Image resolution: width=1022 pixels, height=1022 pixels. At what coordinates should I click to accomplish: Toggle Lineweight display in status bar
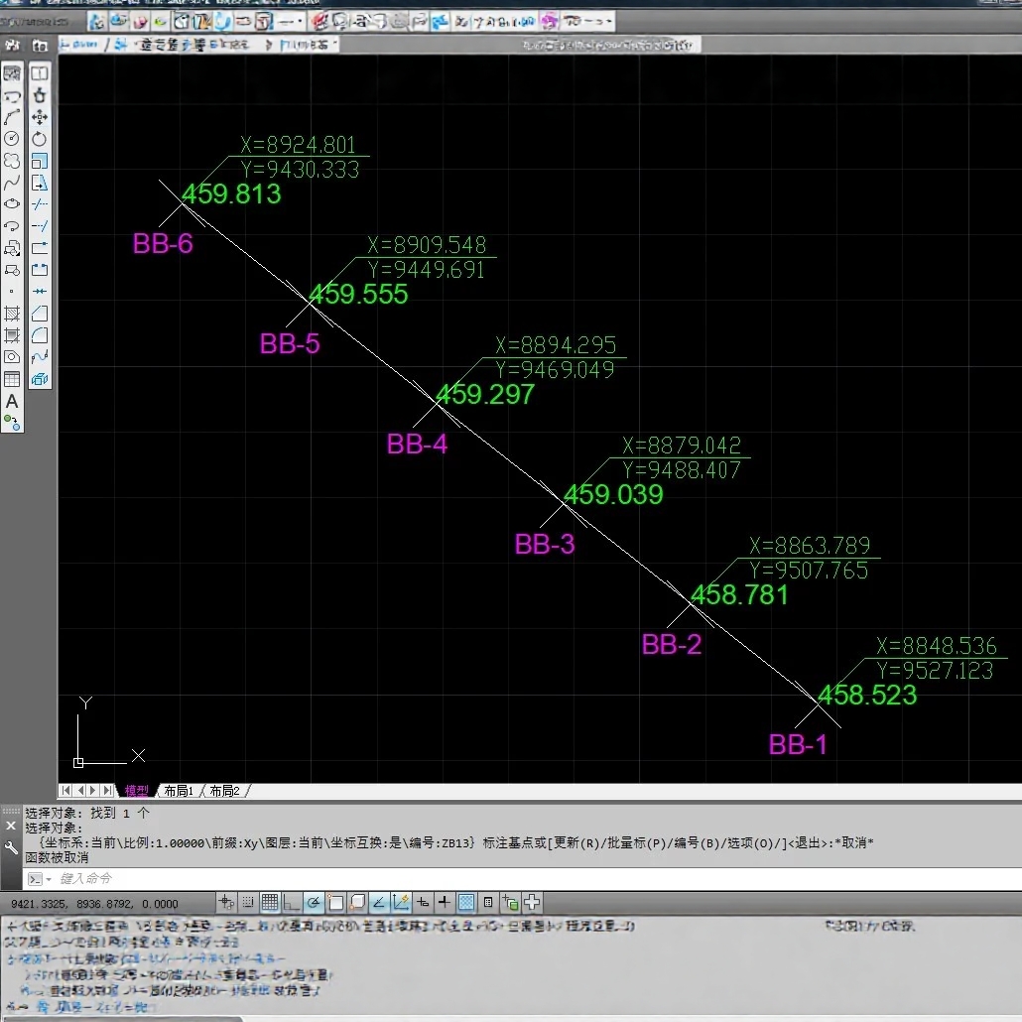445,903
